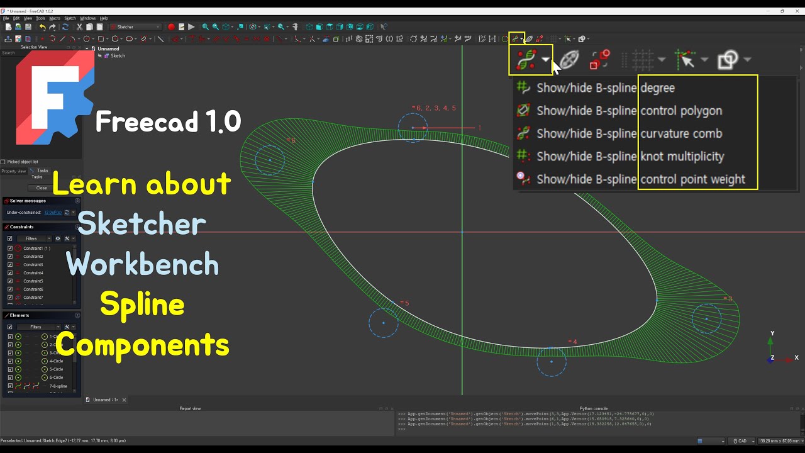Viewport: 805px width, 453px height.
Task: Open magnified B-spline overlay dropdown arrow
Action: coord(545,60)
